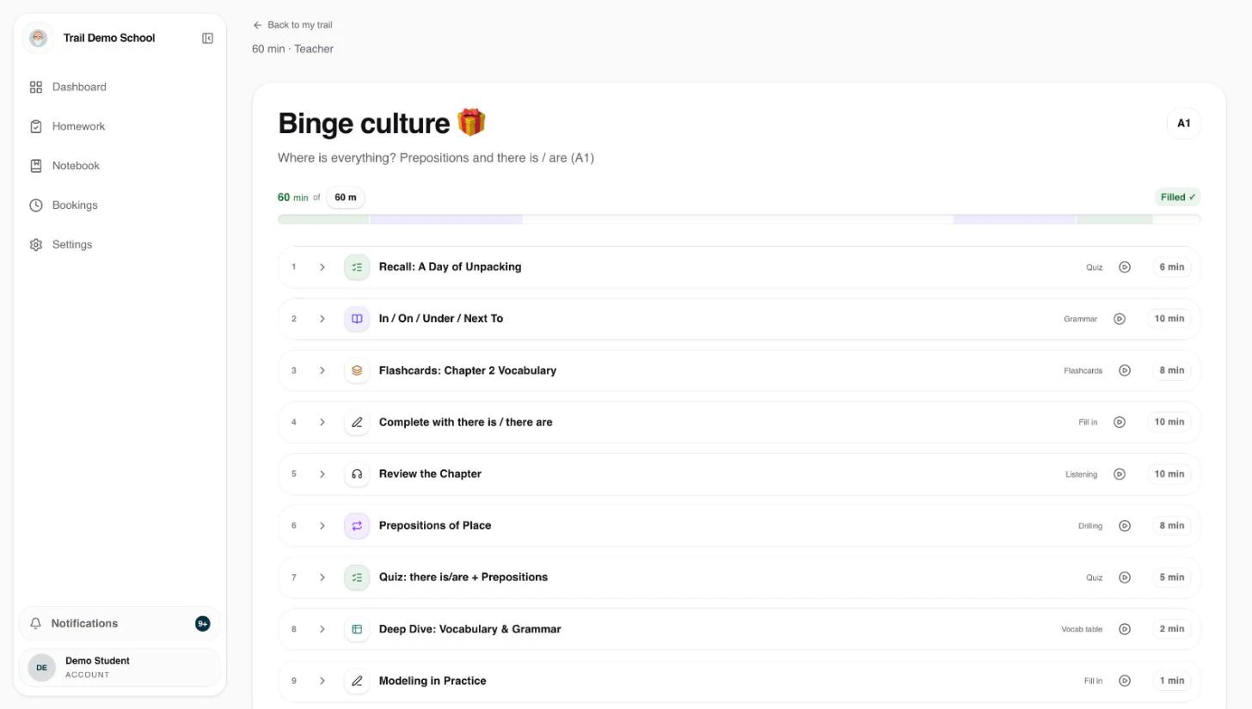1252x709 pixels.
Task: Click the quiz icon for Recall: A Day of Unpacking
Action: click(x=357, y=267)
